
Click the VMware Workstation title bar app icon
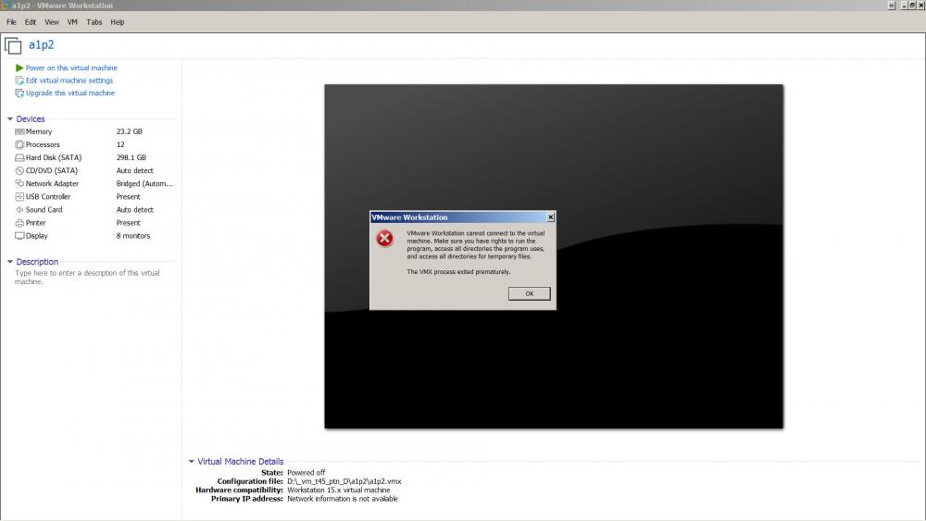(x=5, y=6)
